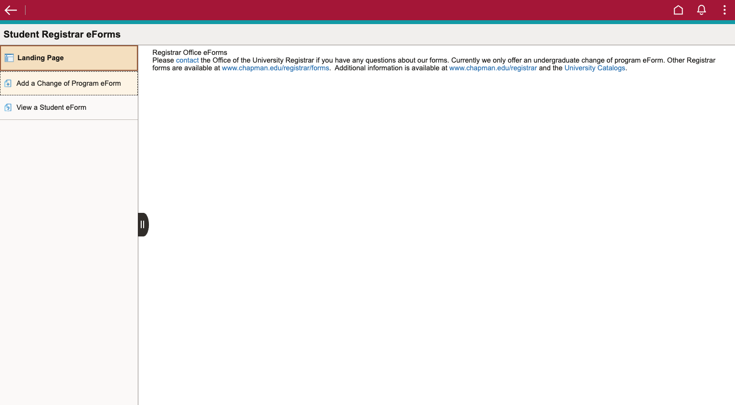Open the three-dot actions menu
Viewport: 735px width, 405px height.
click(x=724, y=10)
